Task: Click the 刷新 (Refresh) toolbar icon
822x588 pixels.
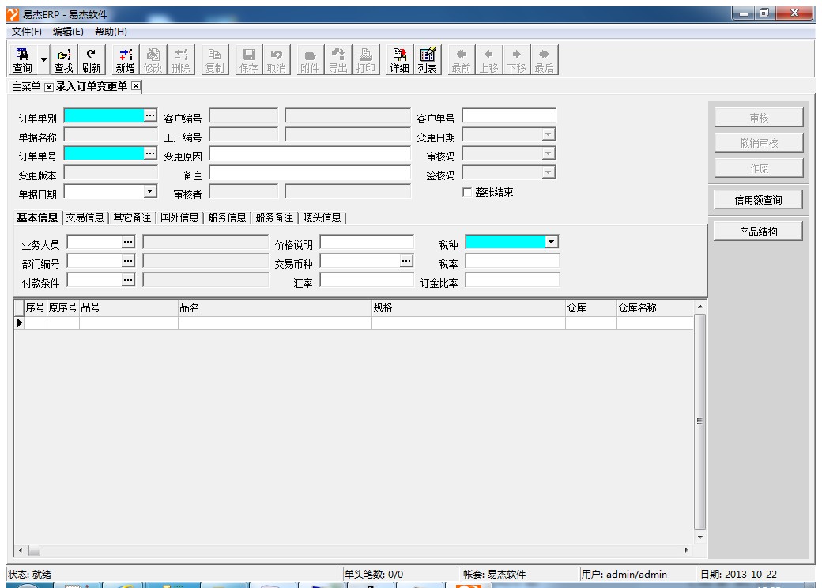Action: coord(91,60)
